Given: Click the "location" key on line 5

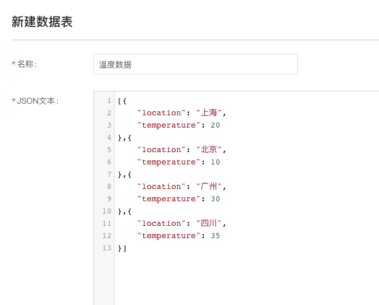Looking at the screenshot, I should pyautogui.click(x=162, y=149).
